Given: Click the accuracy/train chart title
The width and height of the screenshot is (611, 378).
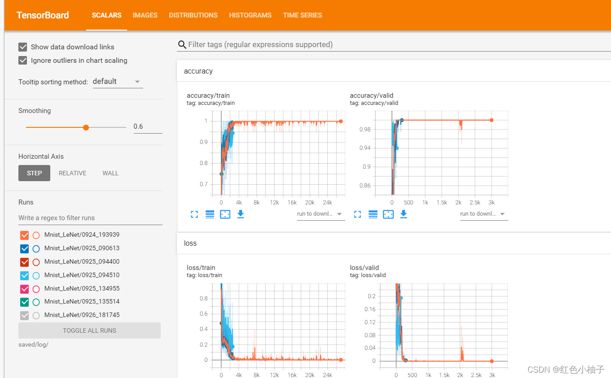Looking at the screenshot, I should pos(208,96).
